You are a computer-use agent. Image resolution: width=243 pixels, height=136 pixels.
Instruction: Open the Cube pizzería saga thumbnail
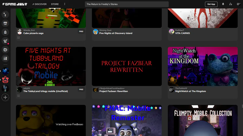tap(51, 18)
